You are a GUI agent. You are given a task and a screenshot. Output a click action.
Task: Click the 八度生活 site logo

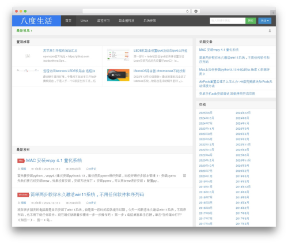click(x=36, y=21)
